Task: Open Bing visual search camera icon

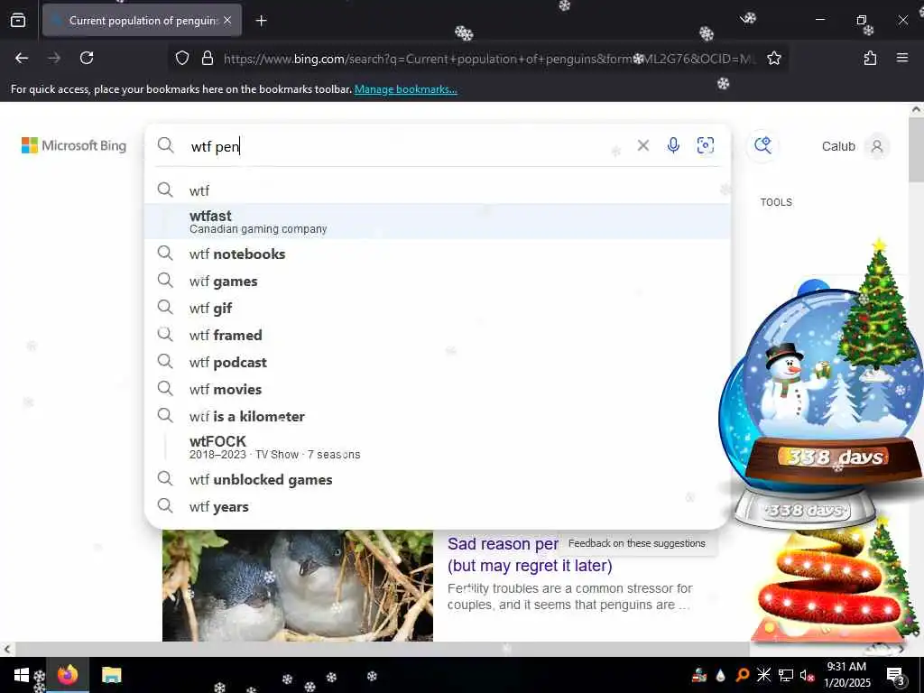Action: 706,145
